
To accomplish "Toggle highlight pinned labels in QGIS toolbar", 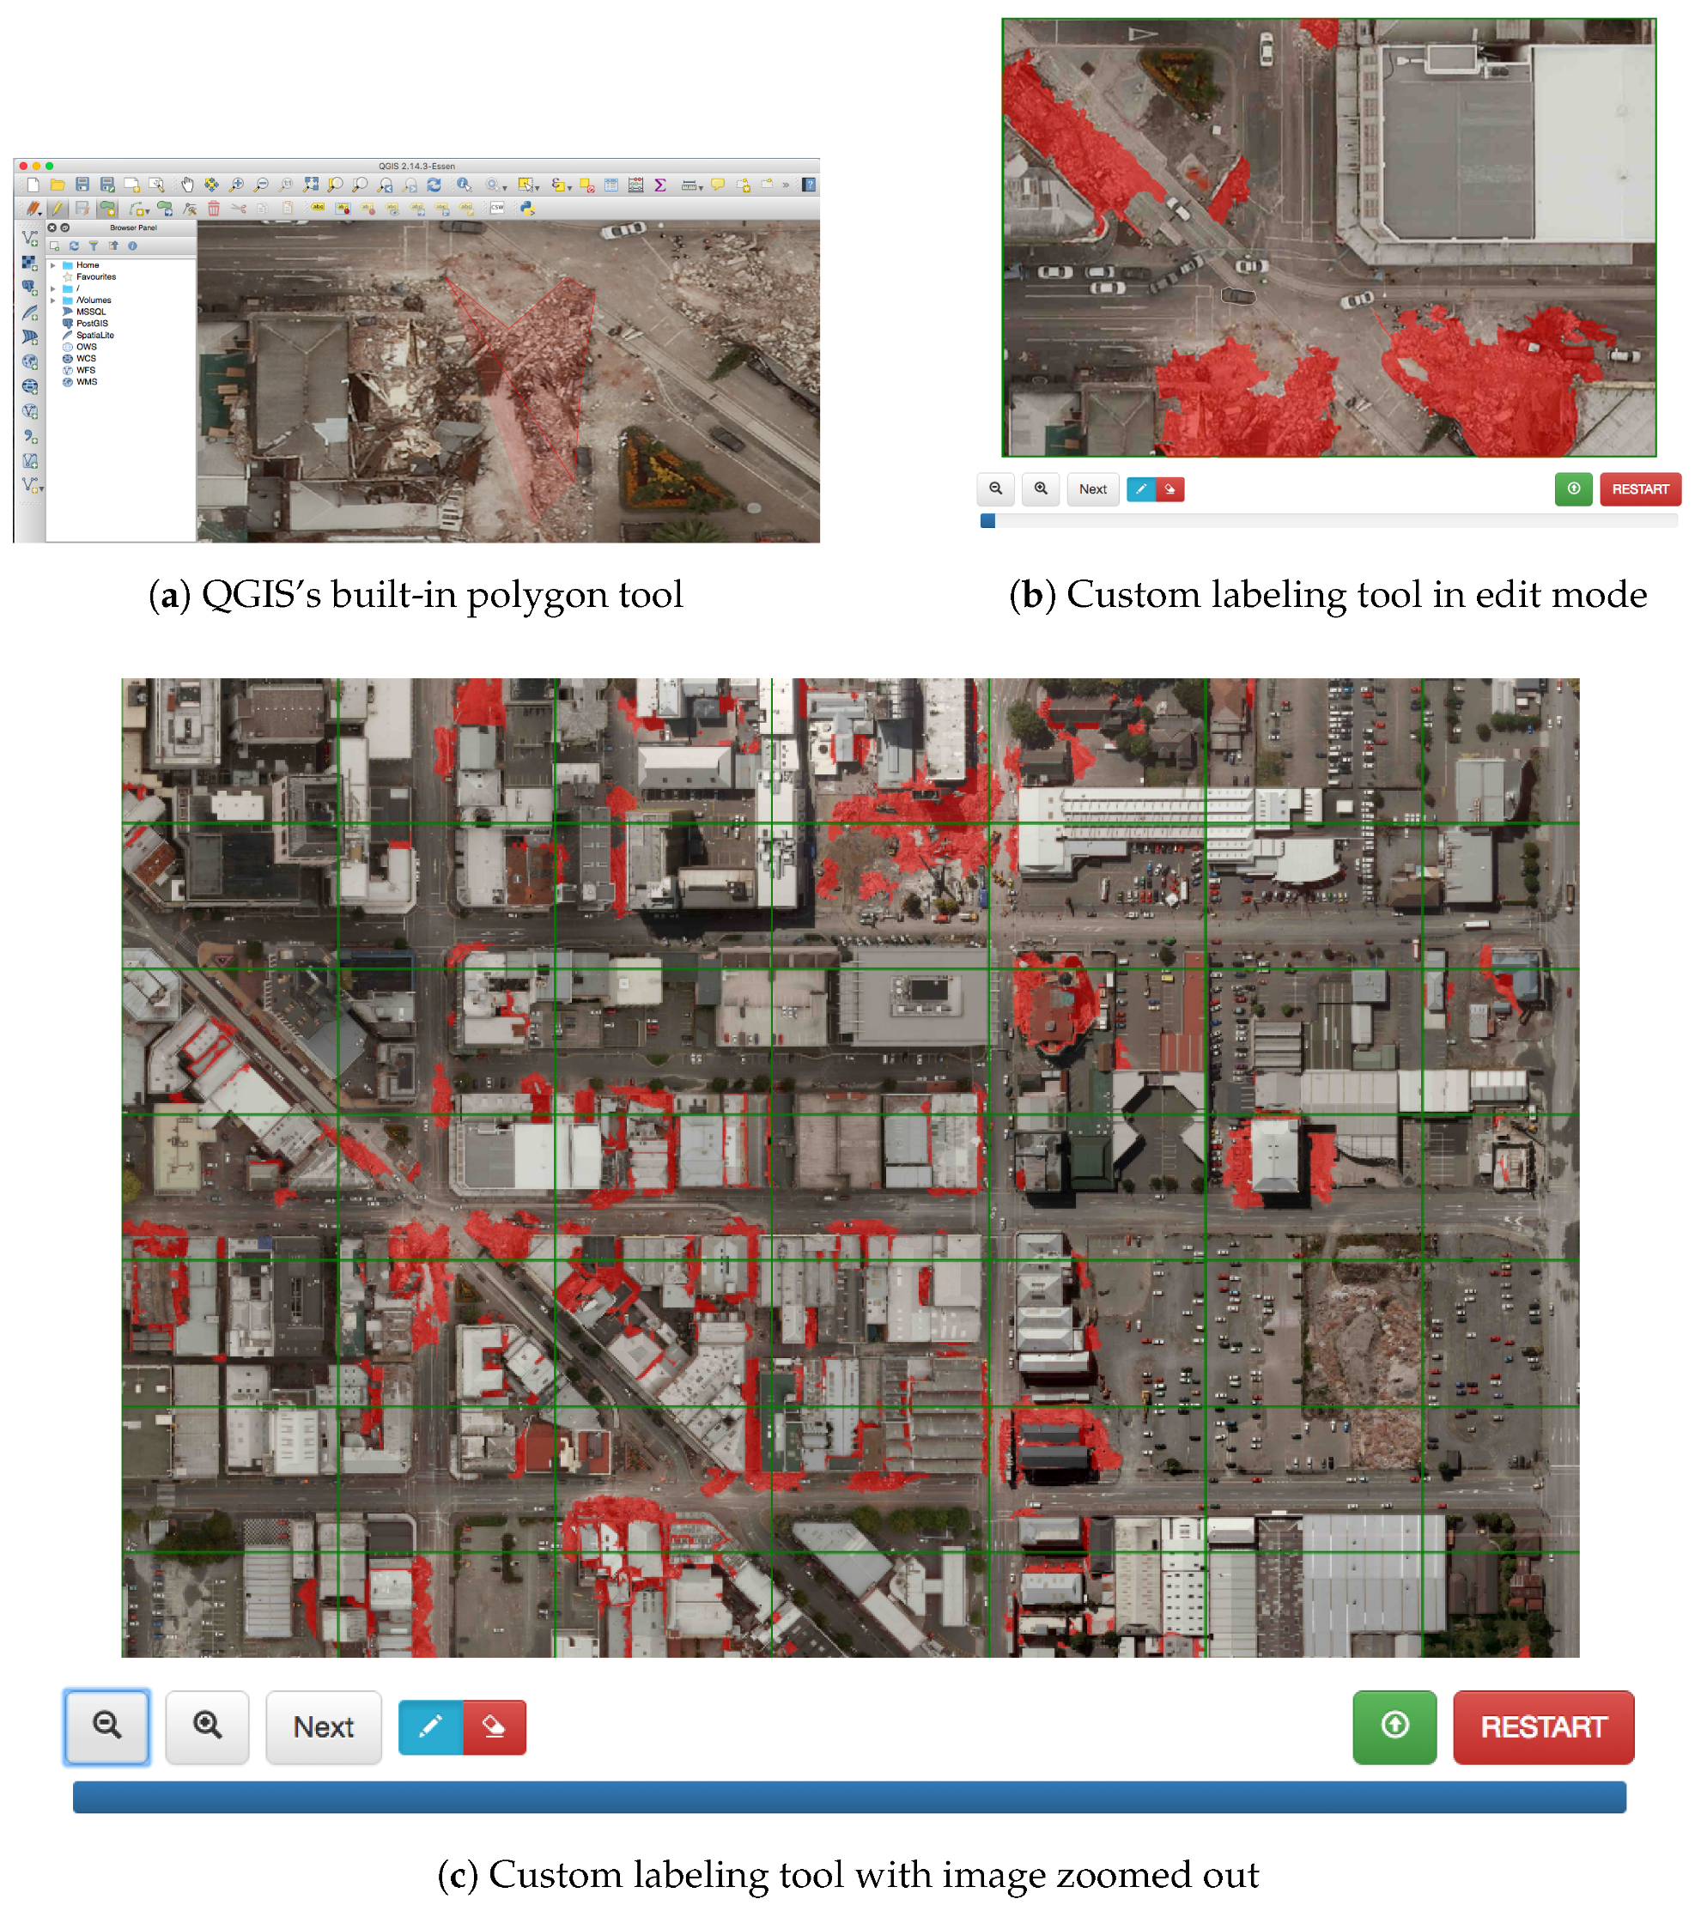I will point(343,209).
